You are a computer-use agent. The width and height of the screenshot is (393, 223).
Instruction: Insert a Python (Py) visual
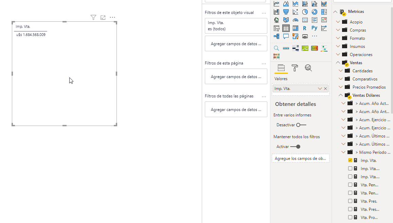point(315,28)
